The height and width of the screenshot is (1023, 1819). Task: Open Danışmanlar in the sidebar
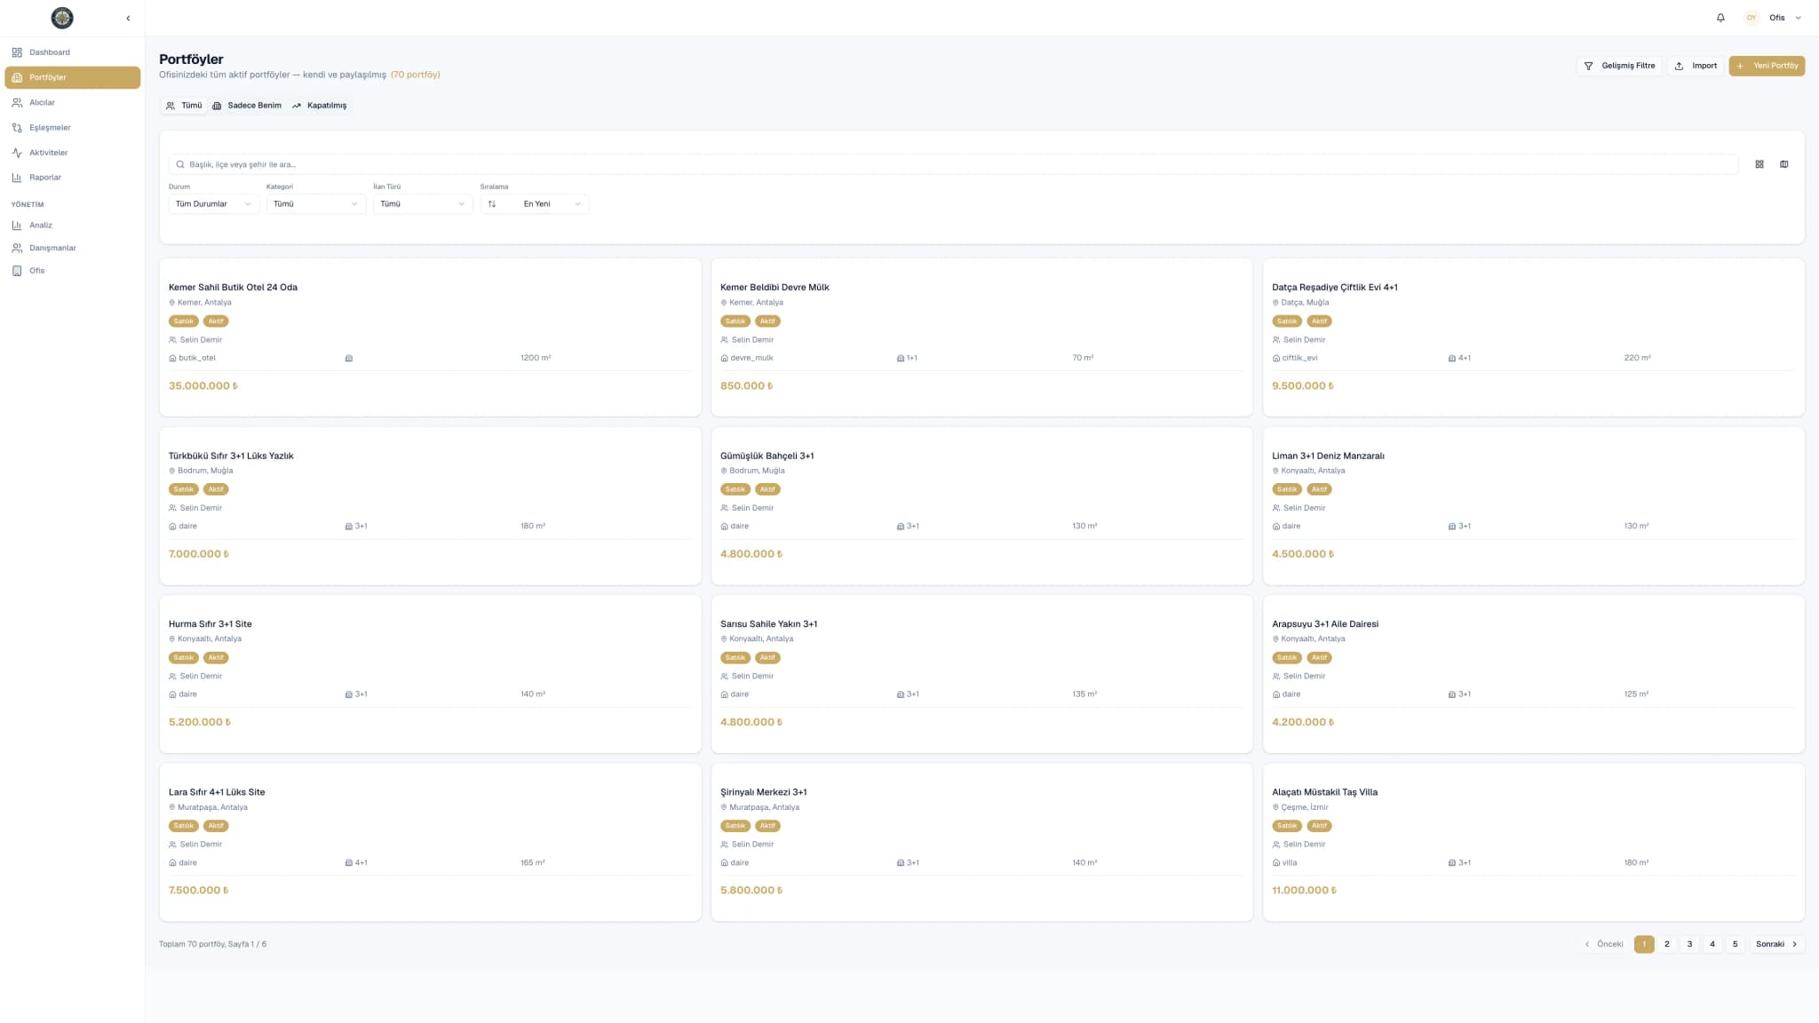point(73,248)
